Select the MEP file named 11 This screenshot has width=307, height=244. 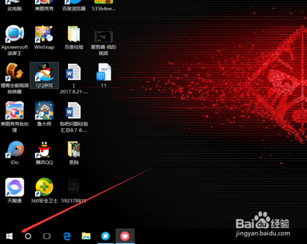[104, 75]
